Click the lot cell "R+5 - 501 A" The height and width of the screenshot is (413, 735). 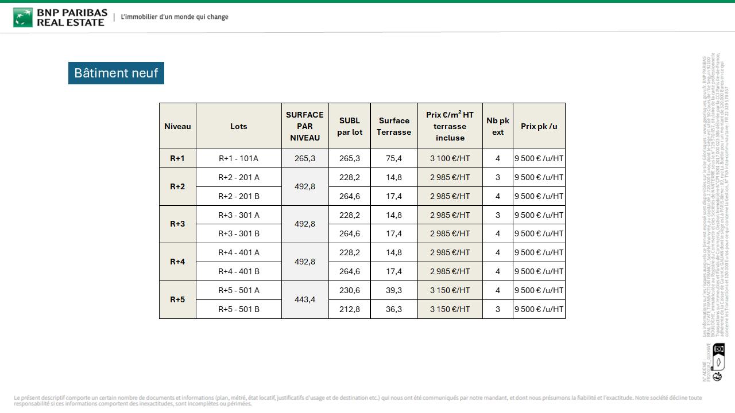tap(239, 290)
